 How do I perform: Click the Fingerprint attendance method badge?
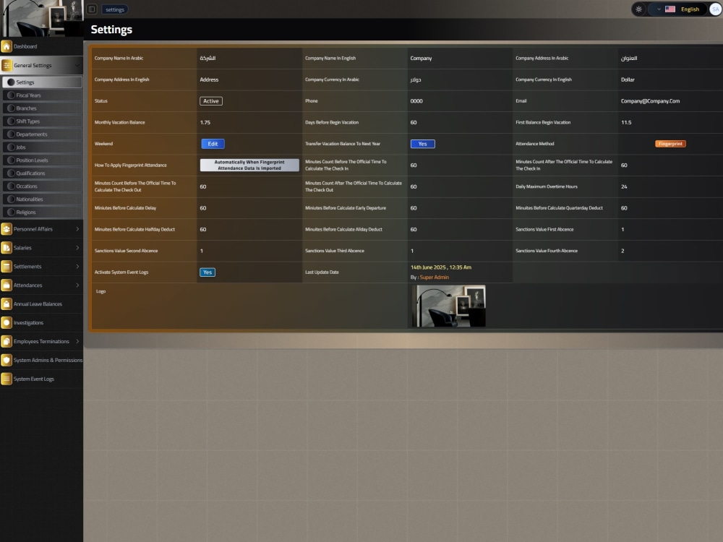click(670, 144)
